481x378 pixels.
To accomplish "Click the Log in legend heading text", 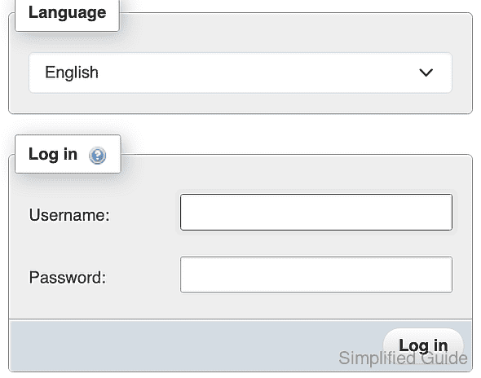I will (x=53, y=154).
